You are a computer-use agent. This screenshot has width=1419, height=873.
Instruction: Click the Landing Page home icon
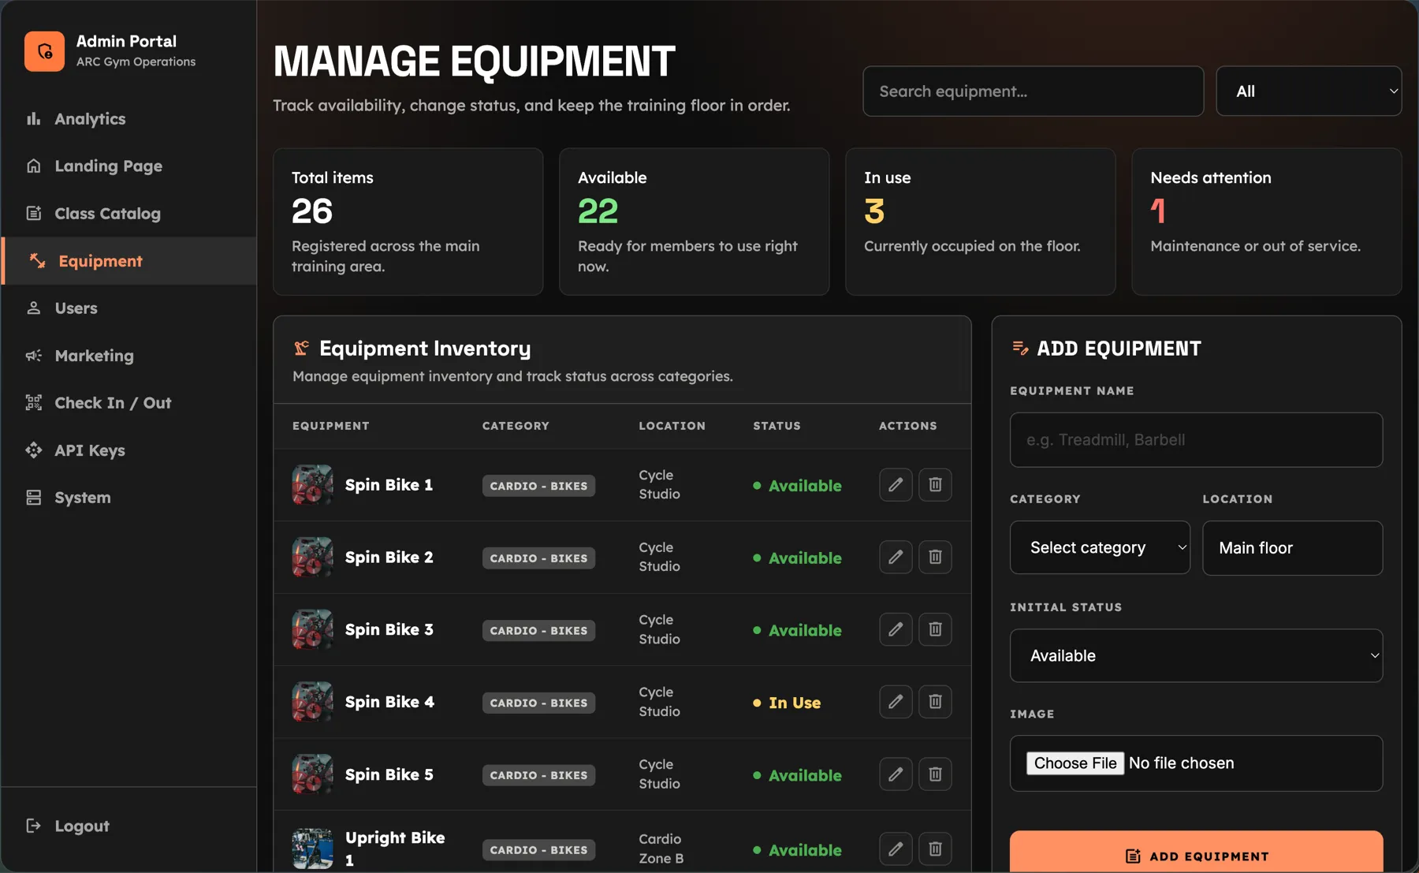pos(33,166)
